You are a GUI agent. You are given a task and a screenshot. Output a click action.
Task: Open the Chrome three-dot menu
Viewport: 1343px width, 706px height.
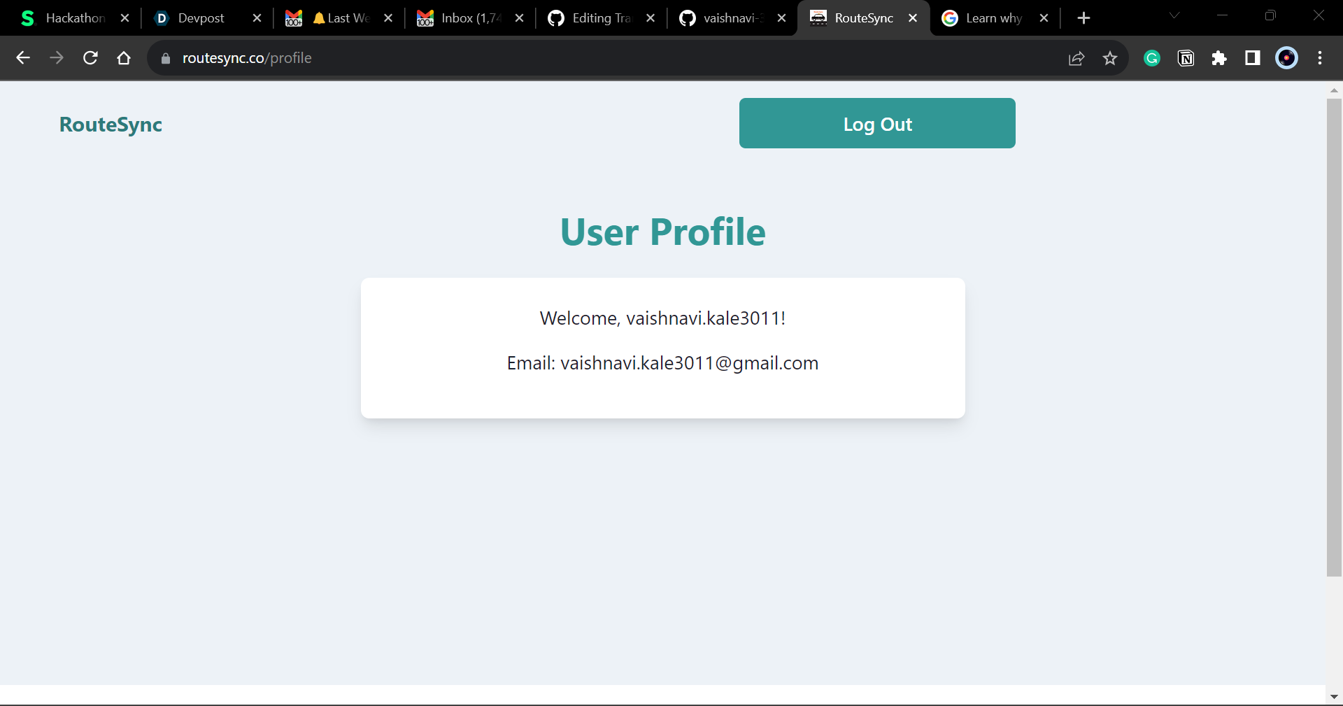(1320, 58)
